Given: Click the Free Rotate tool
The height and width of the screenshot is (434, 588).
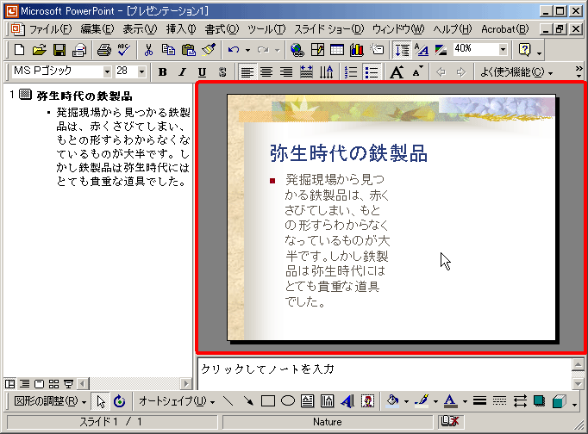Looking at the screenshot, I should click(119, 401).
